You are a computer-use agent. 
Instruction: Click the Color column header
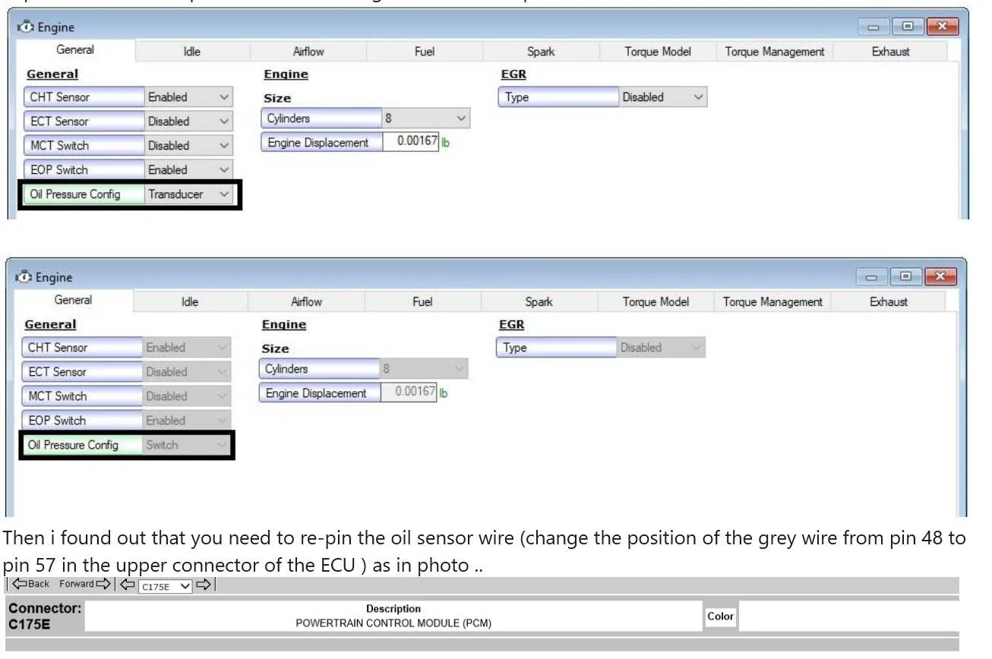pyautogui.click(x=720, y=616)
